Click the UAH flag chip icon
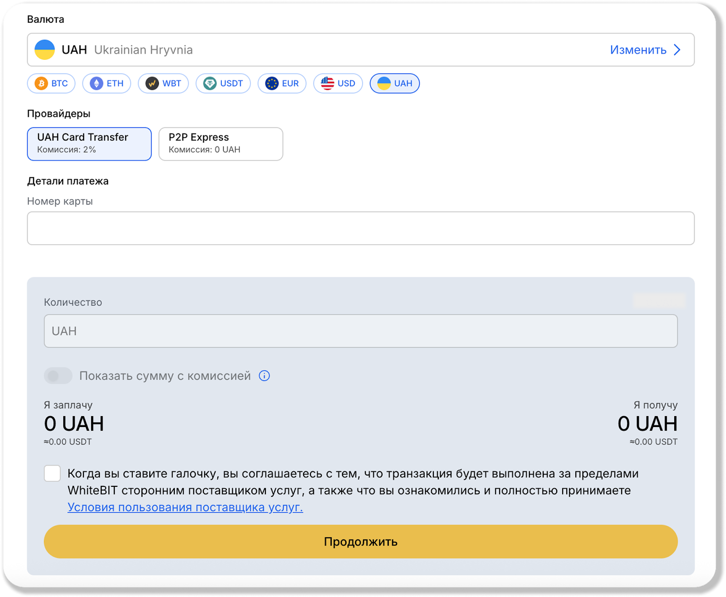 coord(384,83)
